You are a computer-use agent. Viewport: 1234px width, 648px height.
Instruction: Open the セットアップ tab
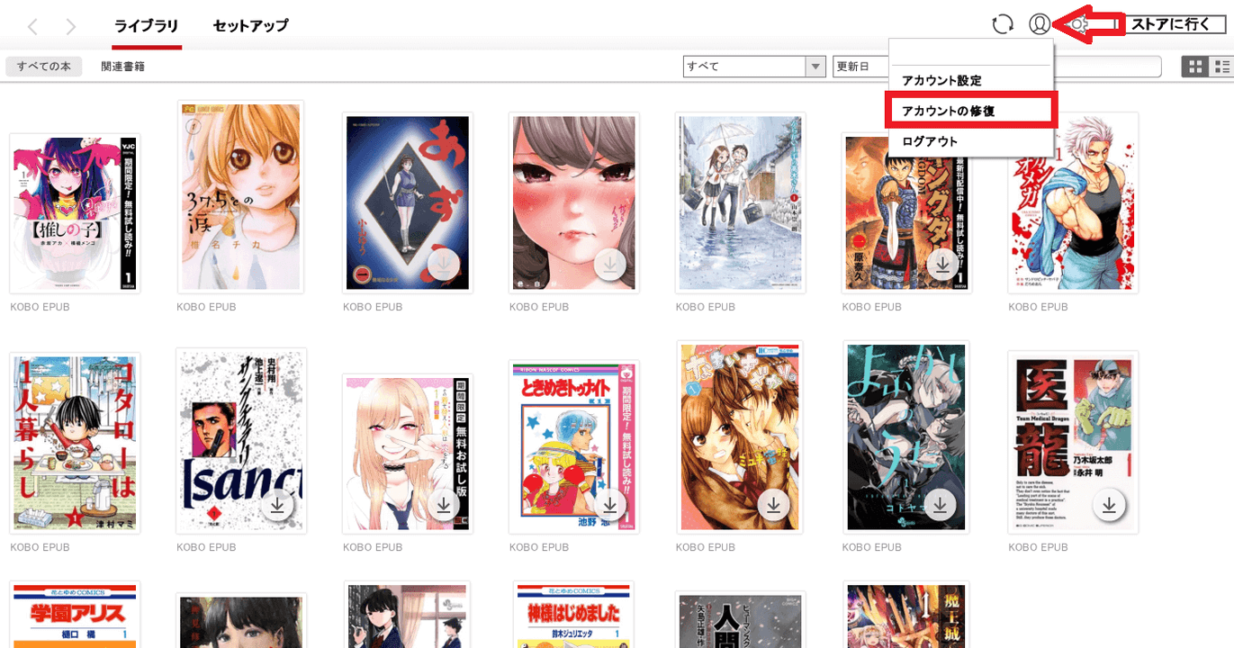tap(250, 26)
